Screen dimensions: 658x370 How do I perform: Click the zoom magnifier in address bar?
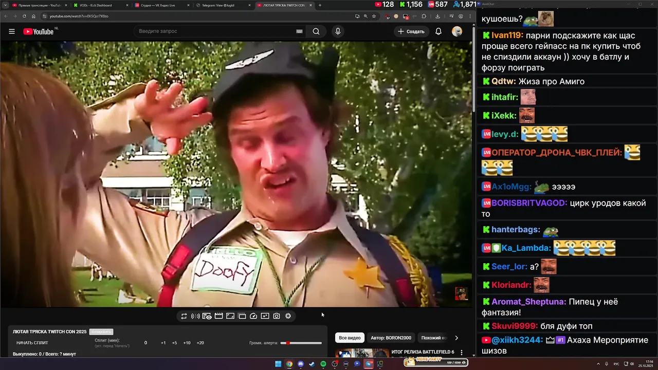(x=365, y=16)
